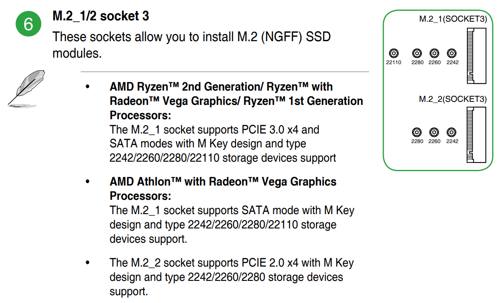Screen dimensions: 502x303
Task: Click the 2260 standoff under M.2_2 socket
Action: point(434,132)
